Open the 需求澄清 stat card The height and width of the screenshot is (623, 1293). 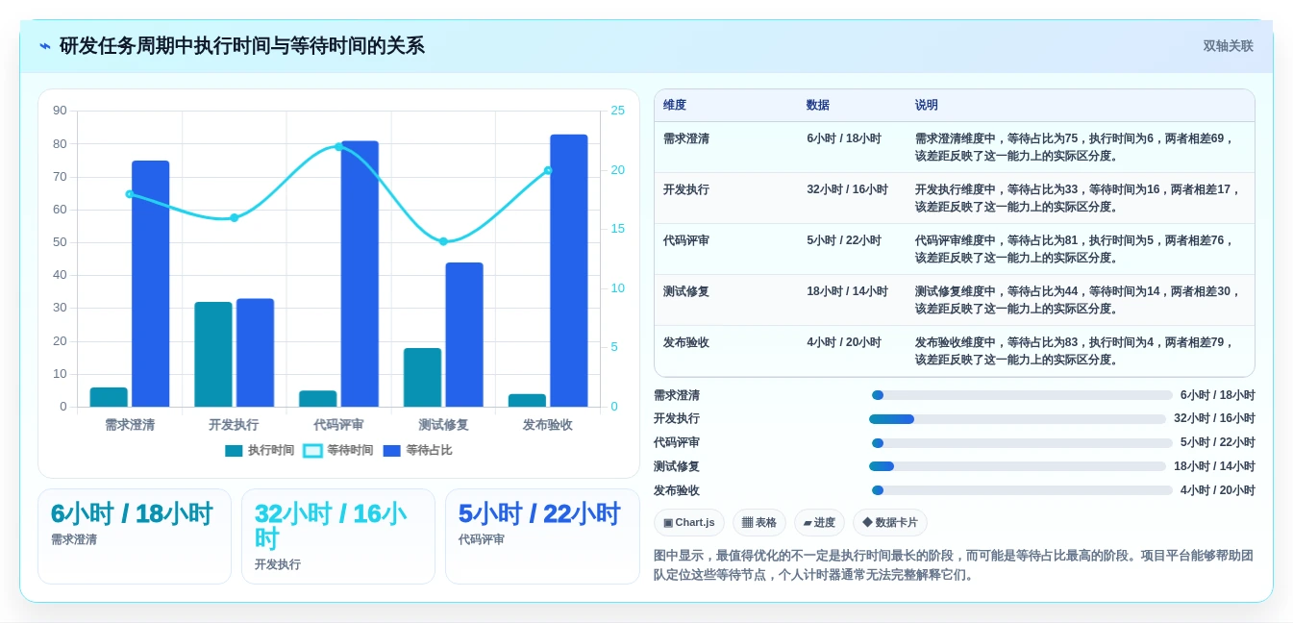(135, 536)
